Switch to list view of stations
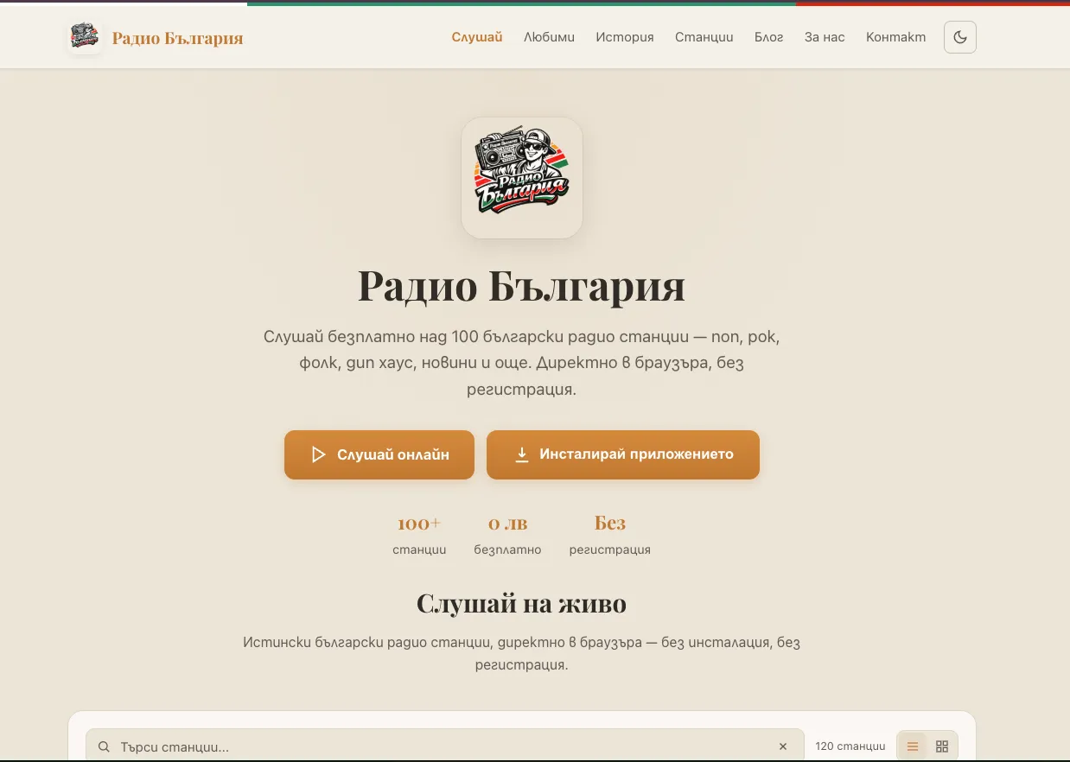Screen dimensions: 1070x762 click(x=913, y=746)
